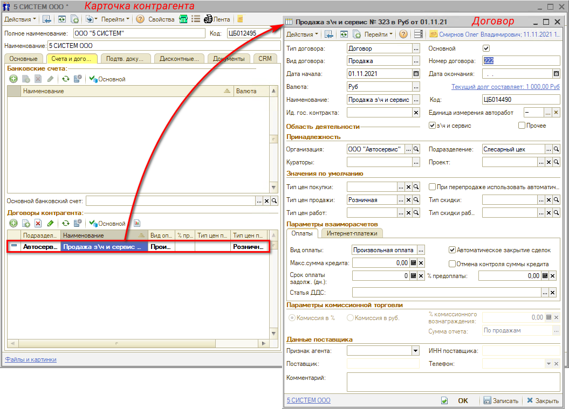Expand the Признак агента dropdown

tap(415, 351)
